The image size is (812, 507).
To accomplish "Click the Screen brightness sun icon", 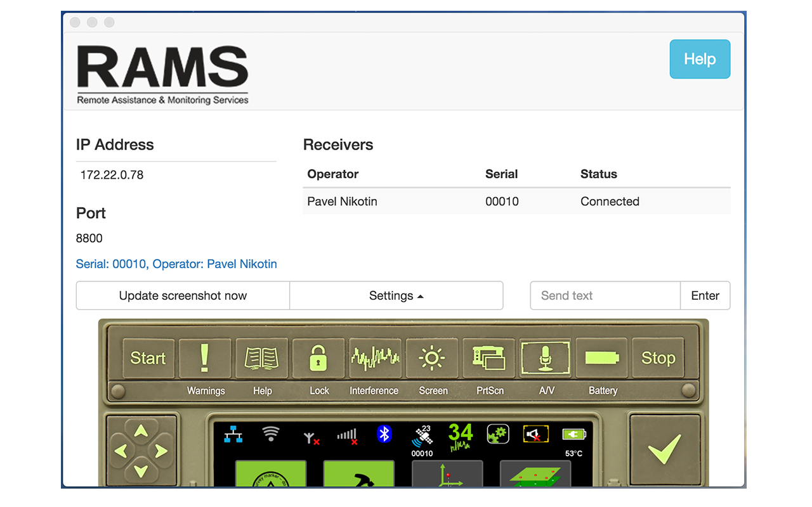I will click(x=432, y=358).
